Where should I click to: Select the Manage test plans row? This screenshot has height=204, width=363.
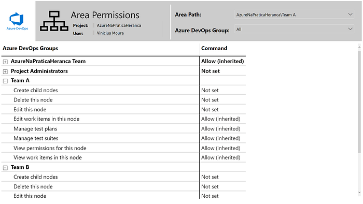pyautogui.click(x=123, y=129)
